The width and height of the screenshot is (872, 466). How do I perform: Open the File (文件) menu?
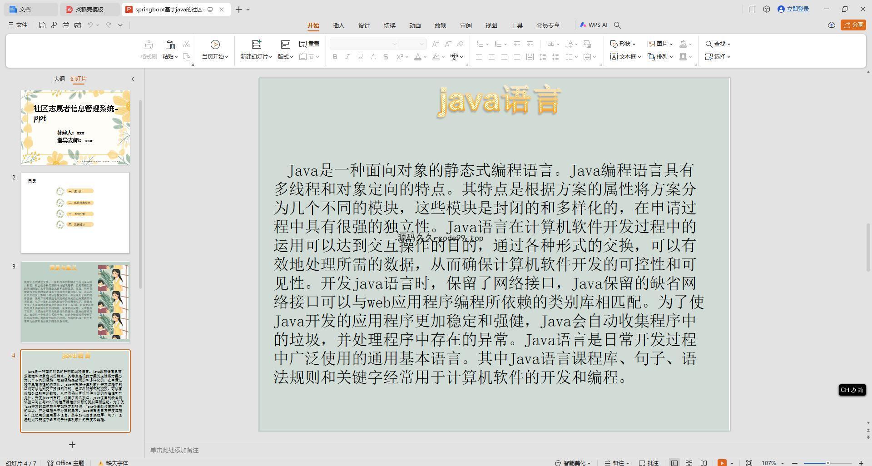pos(18,25)
